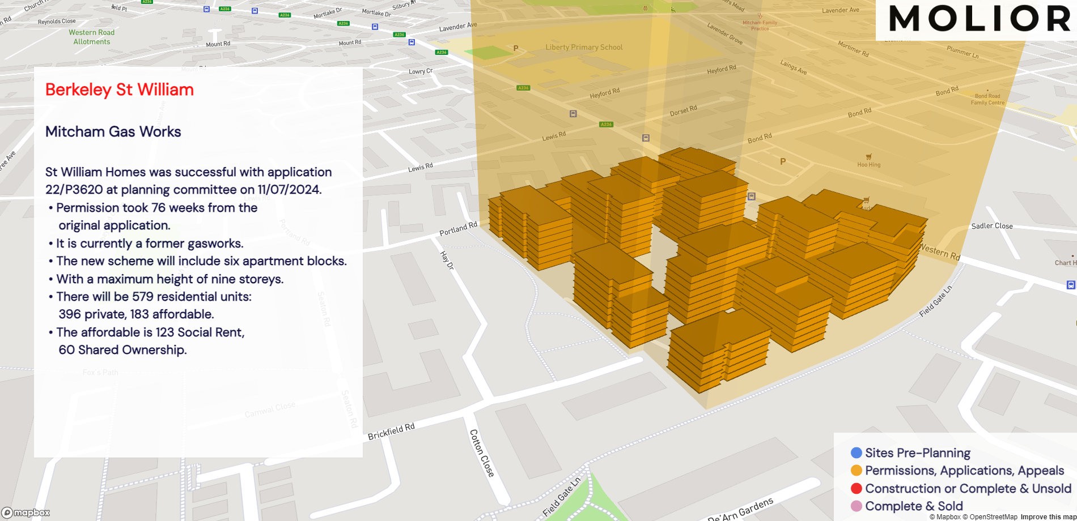Screen dimensions: 1077x521
Task: Click the blue Sites Pre-Planning legend dot
Action: click(856, 452)
